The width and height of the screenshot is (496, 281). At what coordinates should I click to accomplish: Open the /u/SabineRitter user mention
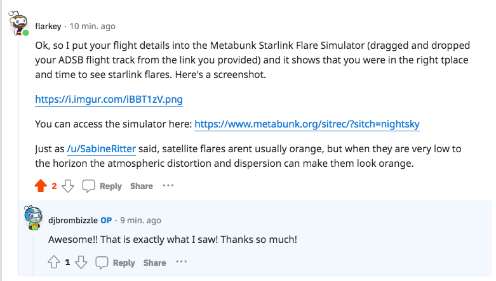click(x=101, y=149)
